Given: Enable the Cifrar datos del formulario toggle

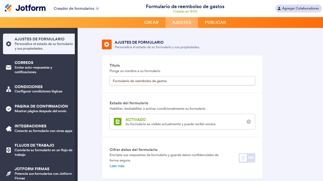Looking at the screenshot, I should [247, 158].
